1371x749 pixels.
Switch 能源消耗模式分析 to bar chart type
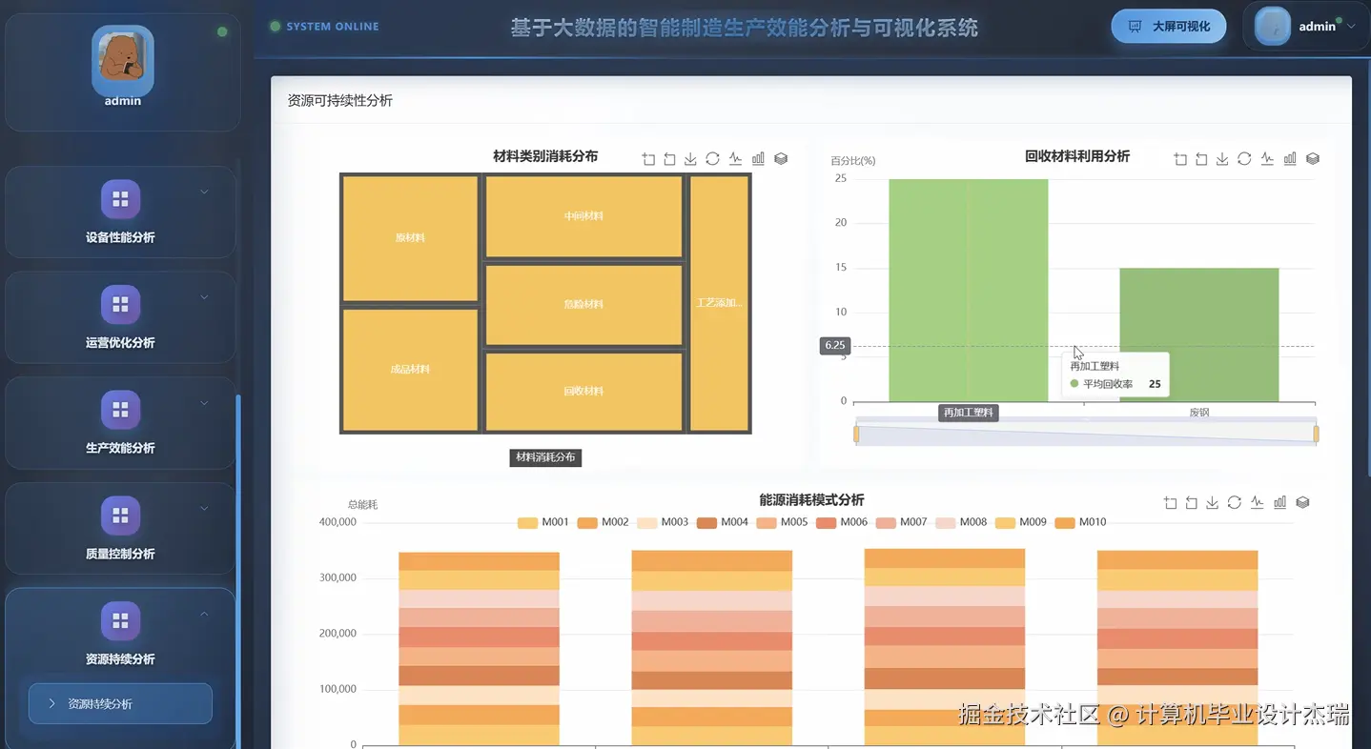pyautogui.click(x=1279, y=502)
